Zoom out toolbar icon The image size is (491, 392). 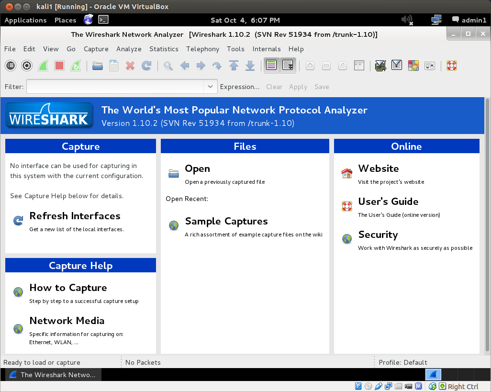[326, 66]
